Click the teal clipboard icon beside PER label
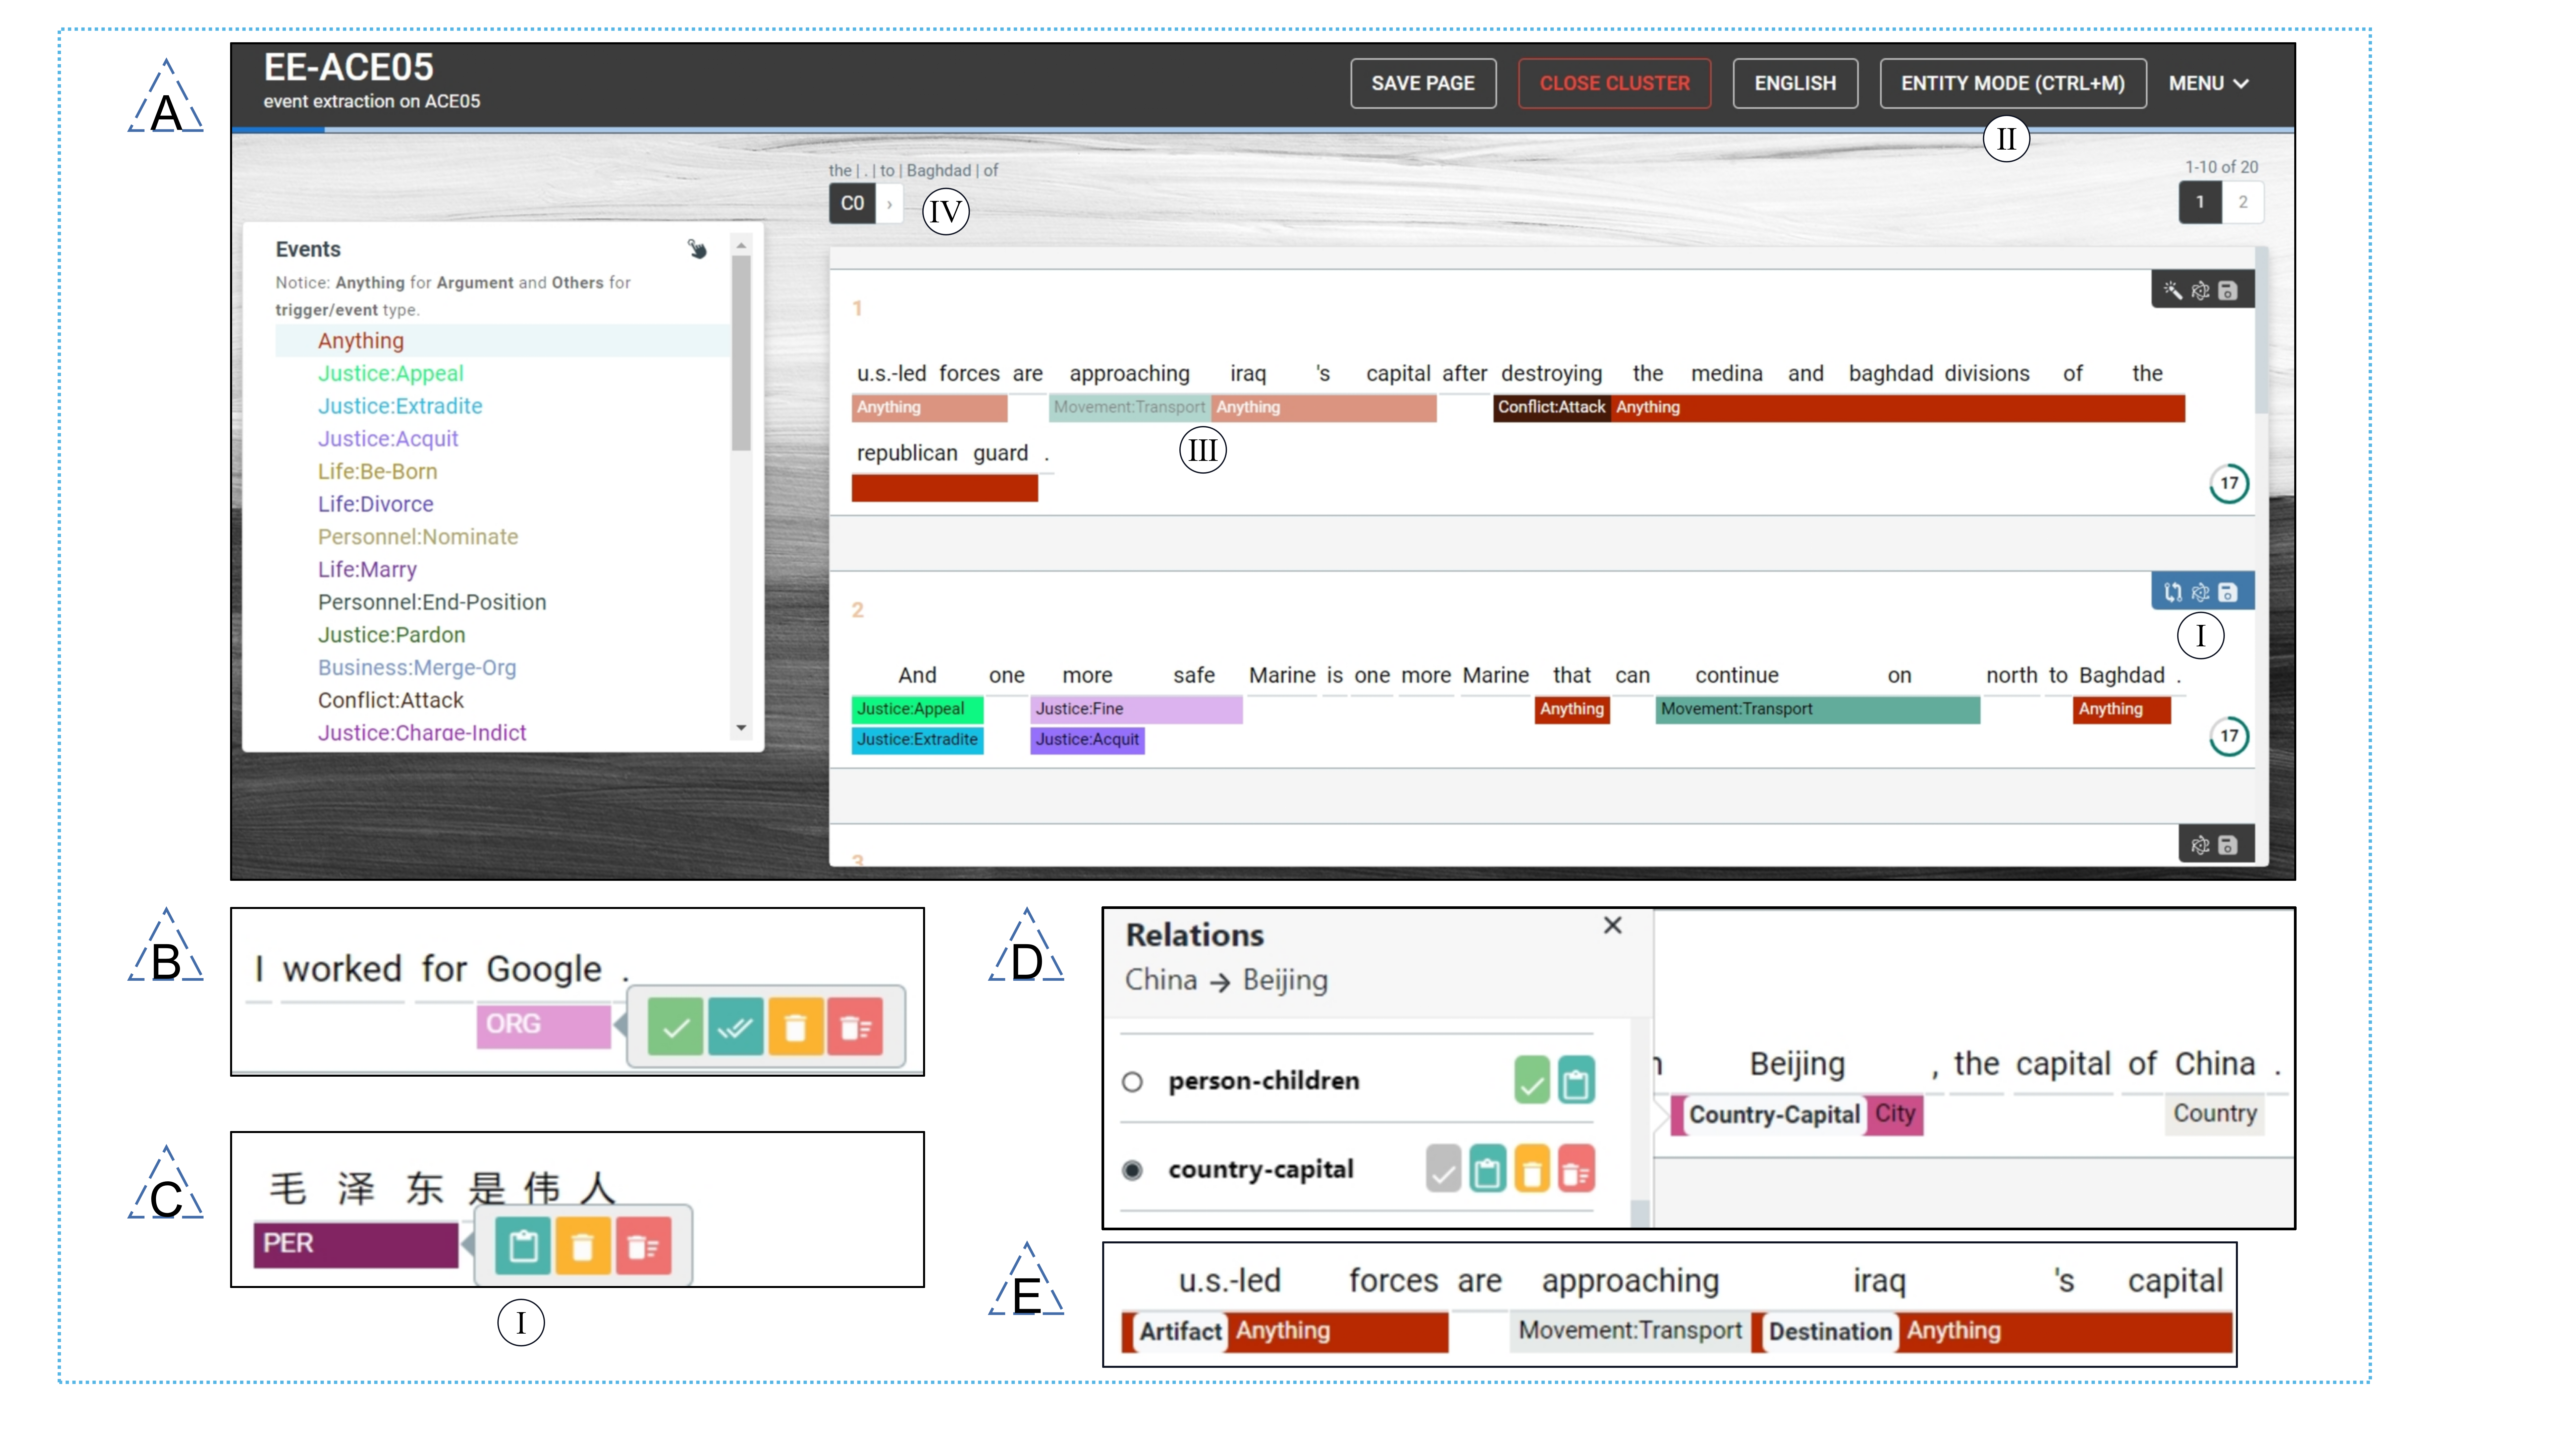The image size is (2576, 1449). pyautogui.click(x=523, y=1246)
